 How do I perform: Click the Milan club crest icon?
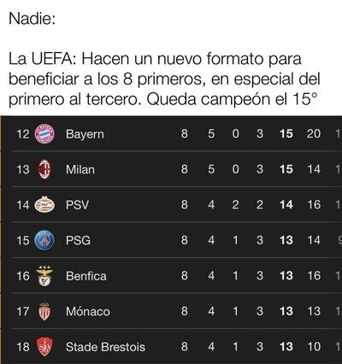click(x=44, y=169)
